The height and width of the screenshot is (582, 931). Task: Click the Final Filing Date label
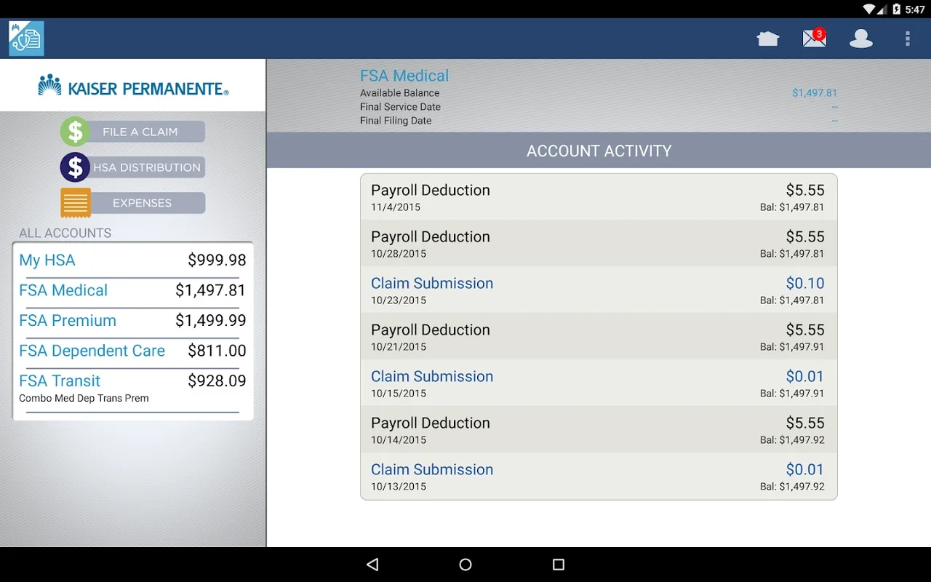[x=396, y=121]
